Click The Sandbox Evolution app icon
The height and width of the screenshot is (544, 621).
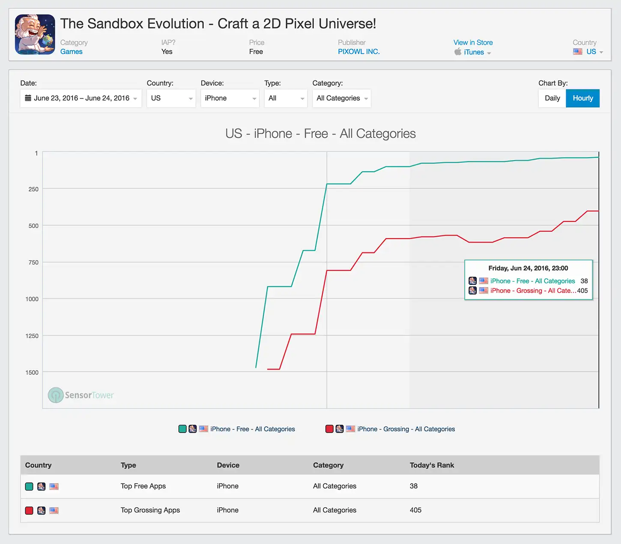35,35
